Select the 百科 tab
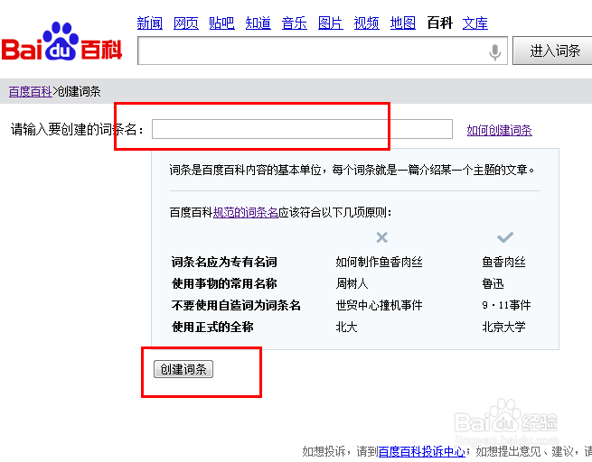 coord(439,23)
